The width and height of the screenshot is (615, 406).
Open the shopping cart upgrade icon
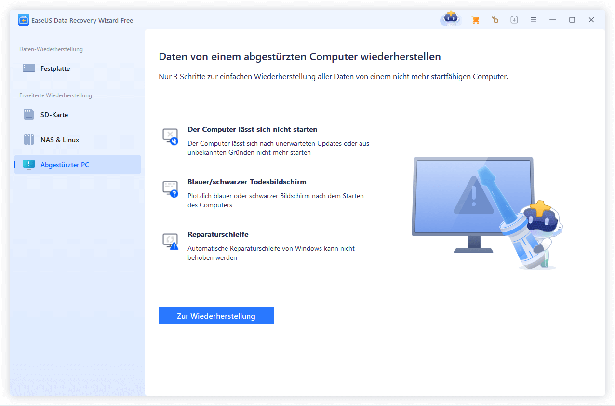coord(476,20)
